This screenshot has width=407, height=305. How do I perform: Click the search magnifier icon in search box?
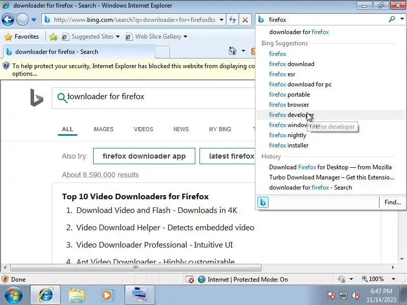[x=392, y=19]
